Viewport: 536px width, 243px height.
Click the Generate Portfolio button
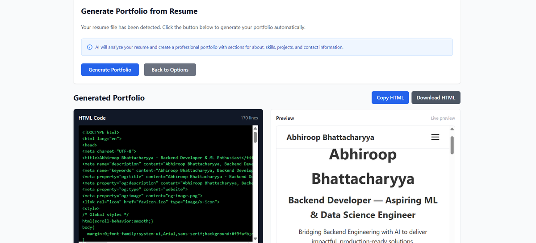(x=110, y=70)
